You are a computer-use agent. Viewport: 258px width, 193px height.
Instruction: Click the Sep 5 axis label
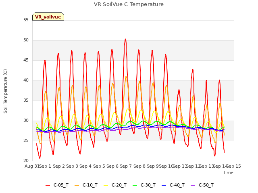click(99, 166)
